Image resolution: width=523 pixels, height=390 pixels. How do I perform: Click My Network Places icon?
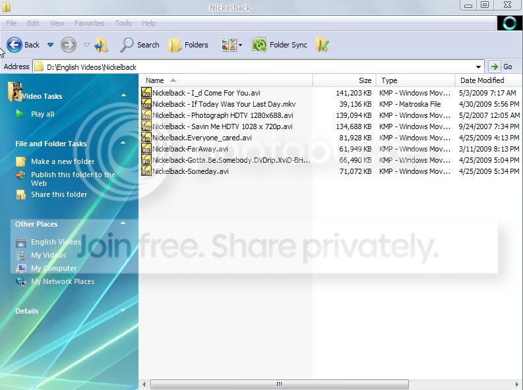(x=21, y=281)
